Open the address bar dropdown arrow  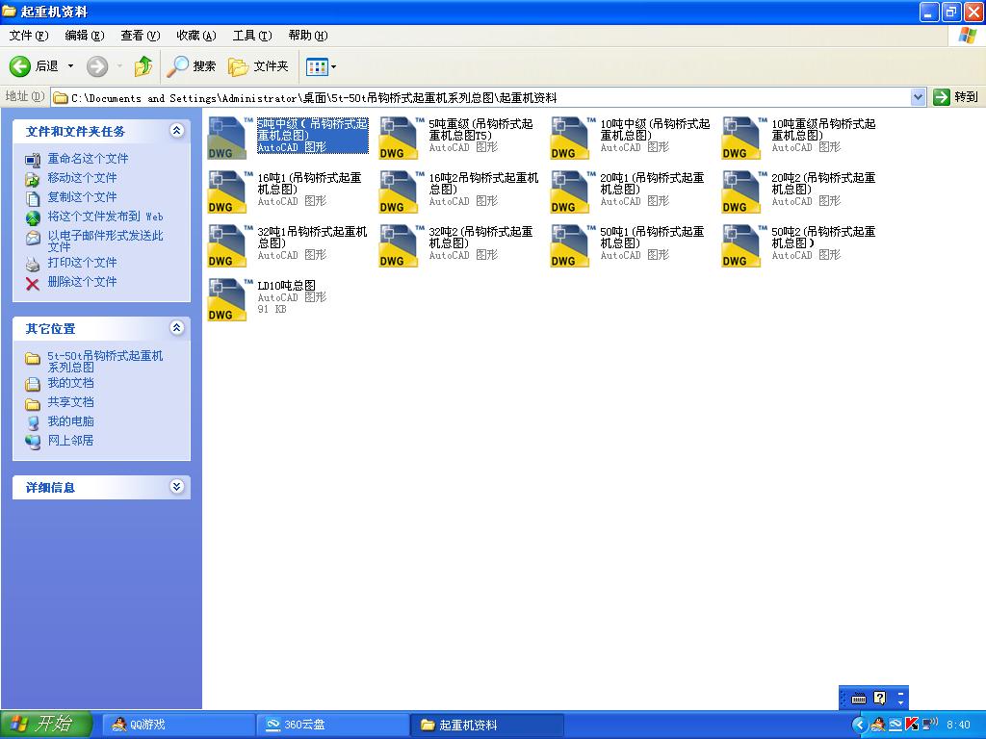coord(918,96)
